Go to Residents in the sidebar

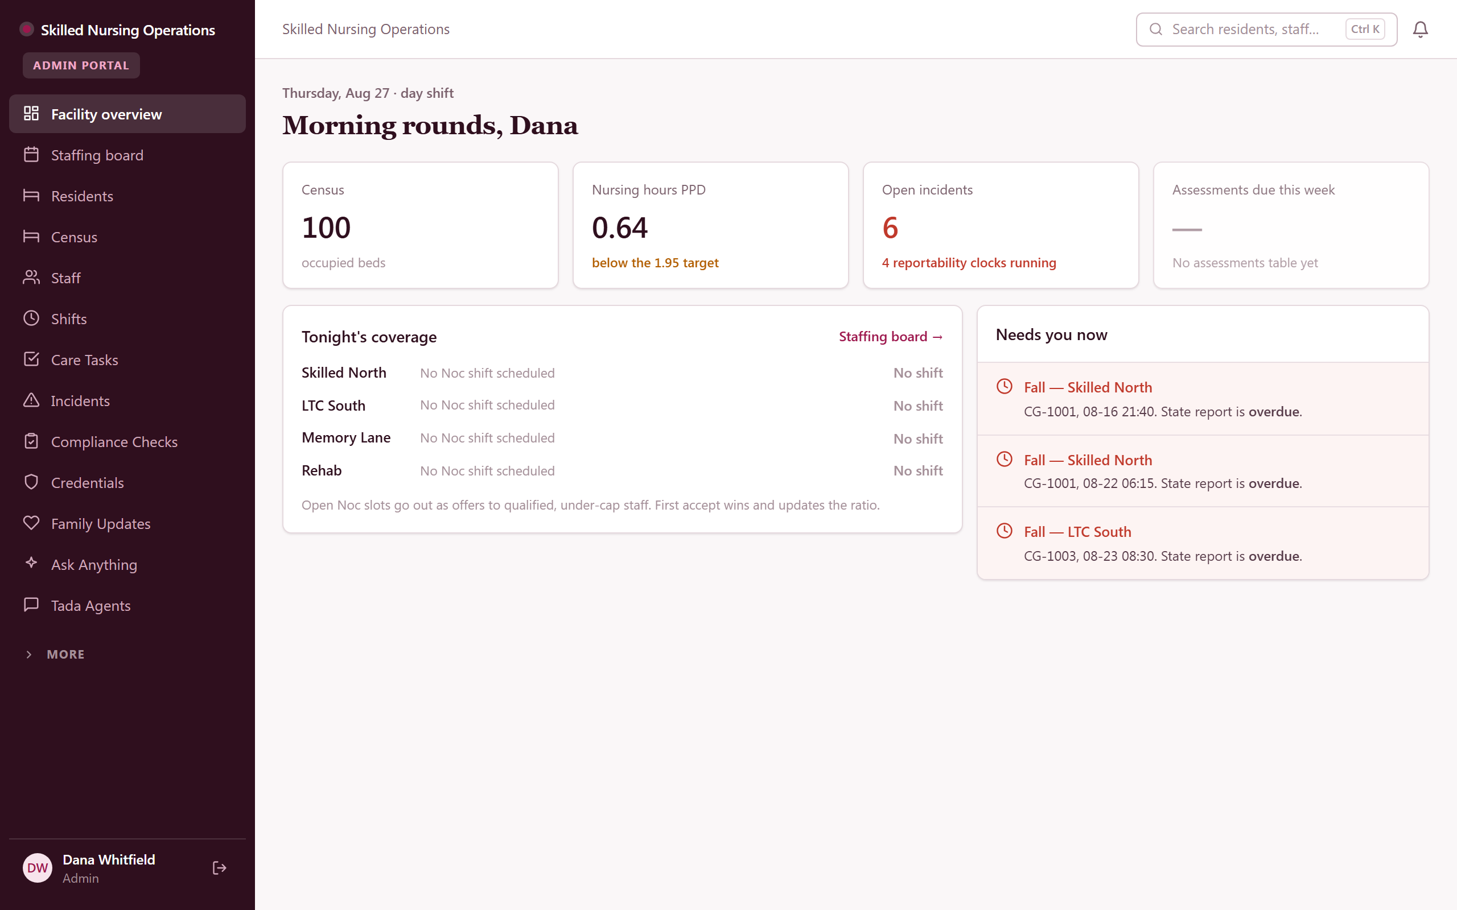click(x=127, y=196)
